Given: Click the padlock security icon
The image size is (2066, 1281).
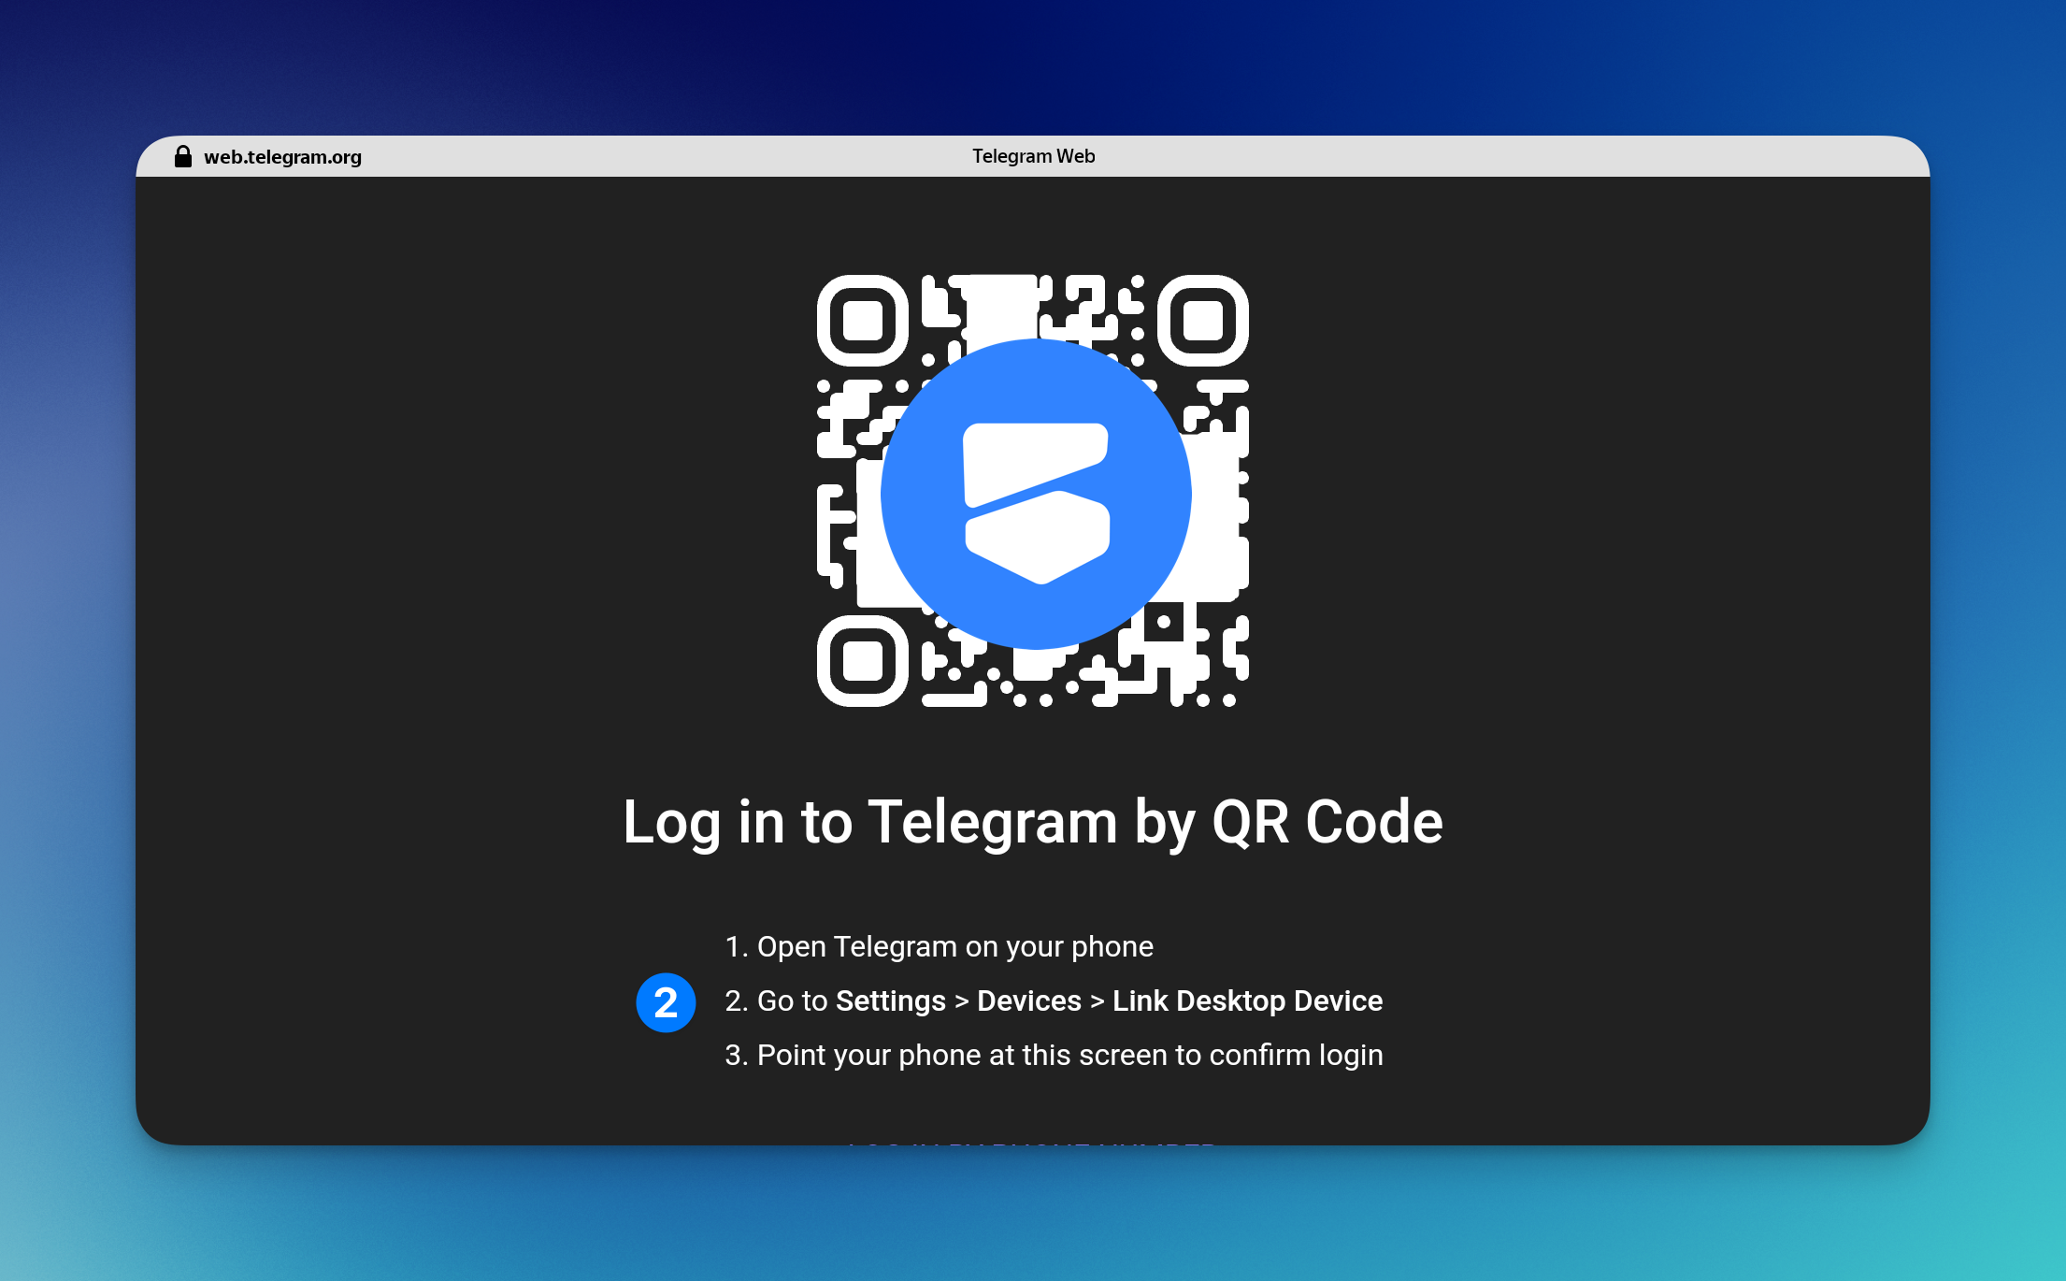Looking at the screenshot, I should [x=183, y=157].
